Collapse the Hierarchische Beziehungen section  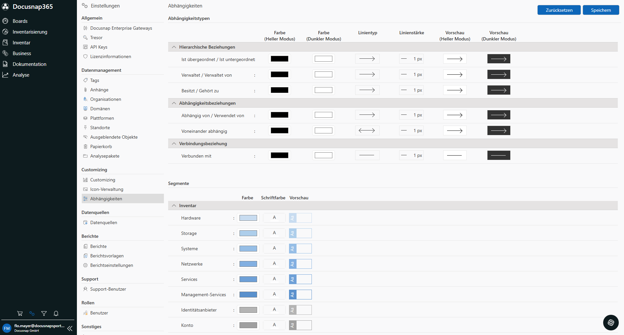point(174,47)
